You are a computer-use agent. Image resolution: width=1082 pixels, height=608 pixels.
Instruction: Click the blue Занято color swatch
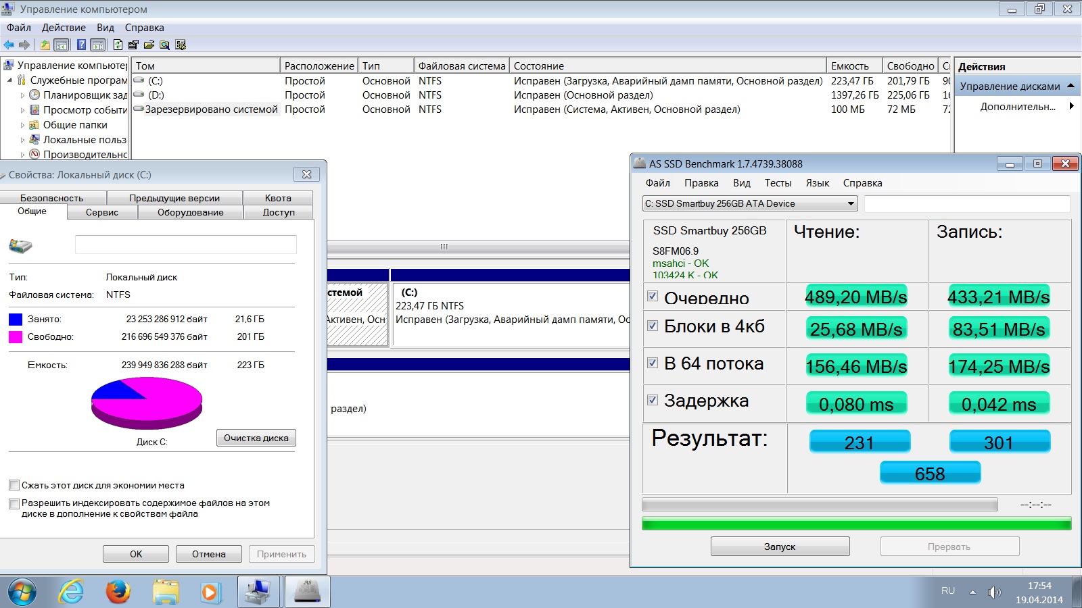(x=16, y=319)
